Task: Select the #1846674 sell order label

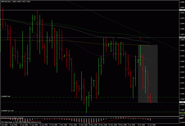Action: pos(6,97)
